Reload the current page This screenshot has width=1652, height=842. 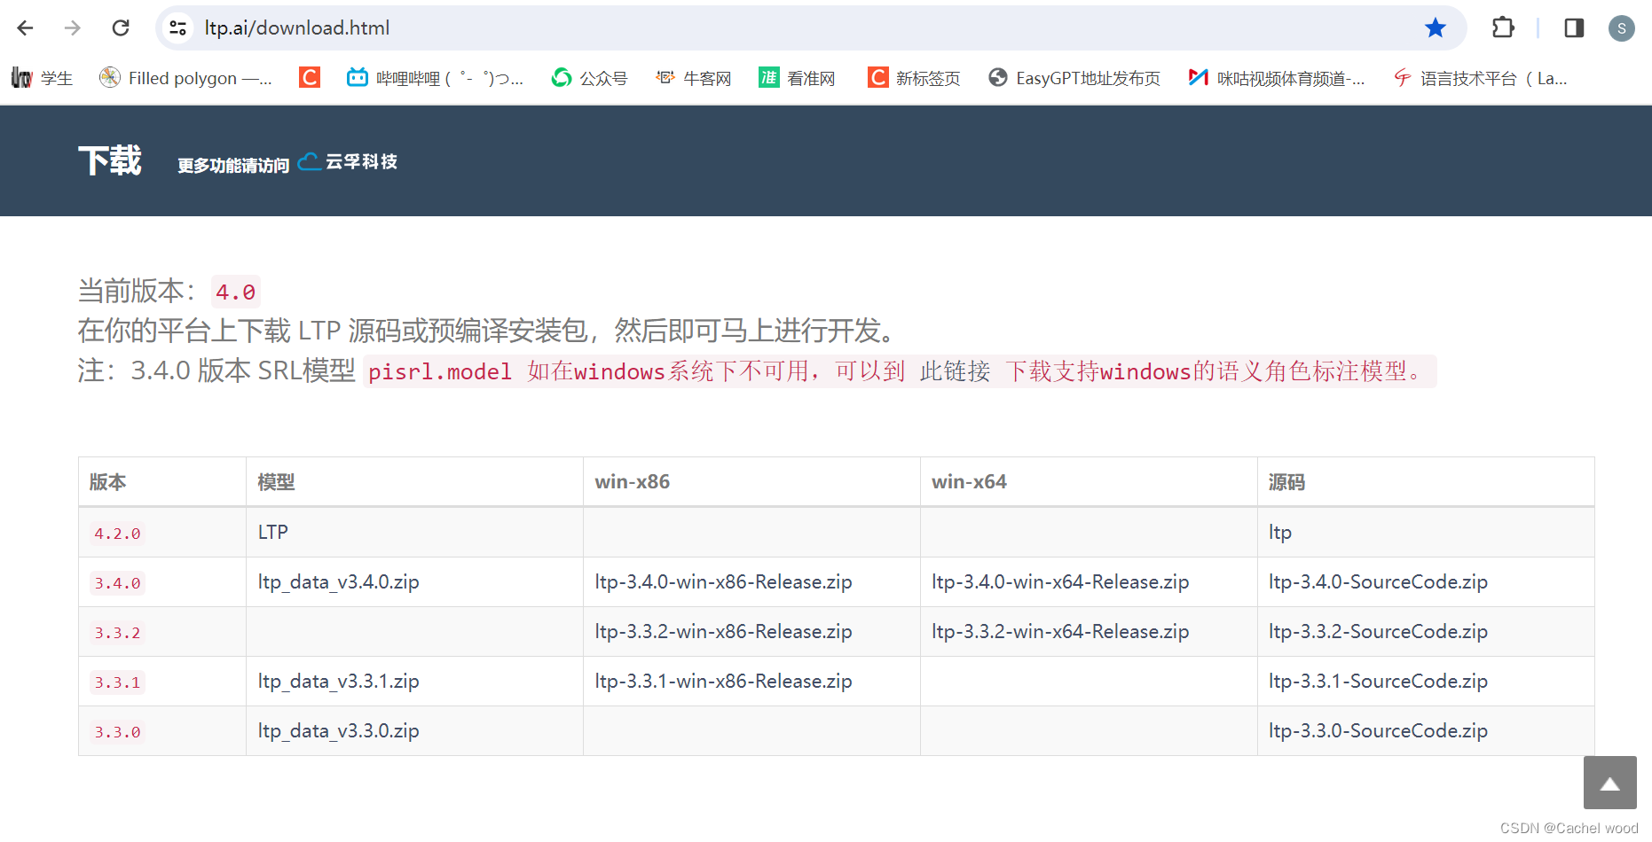(121, 27)
